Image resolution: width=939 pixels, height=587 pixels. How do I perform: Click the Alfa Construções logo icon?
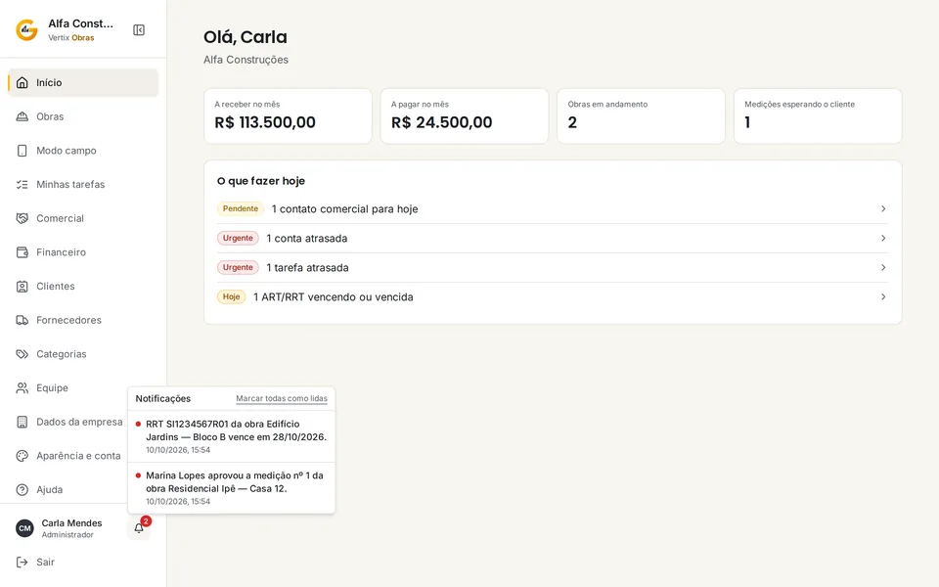(x=27, y=30)
